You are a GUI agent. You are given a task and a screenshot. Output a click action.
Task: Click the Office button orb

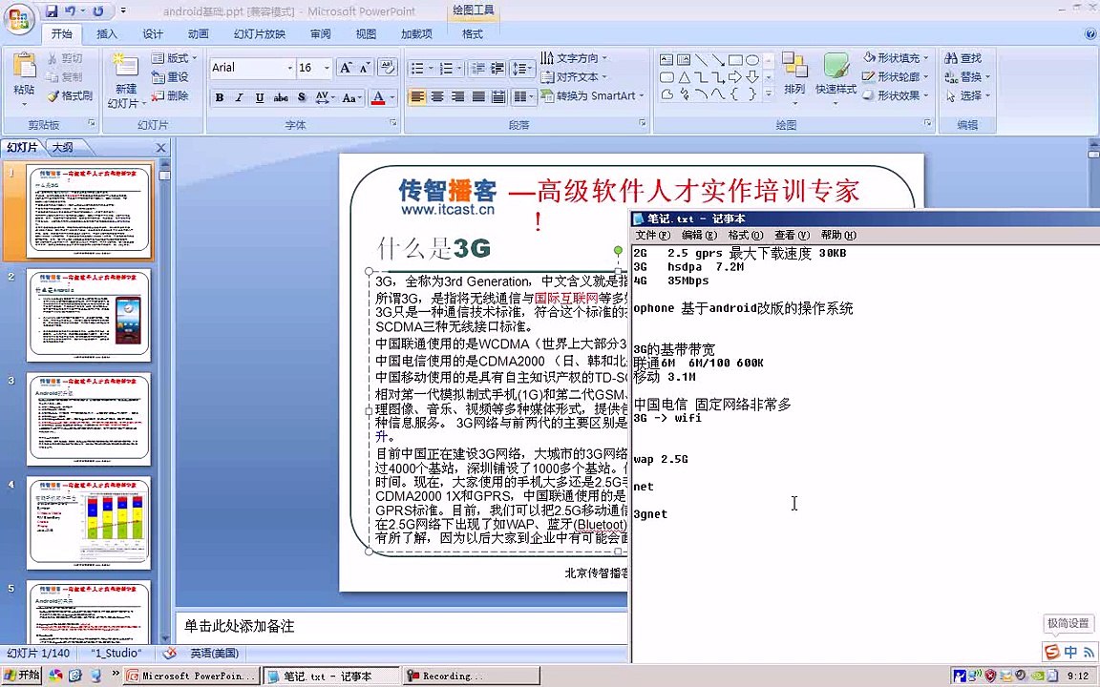click(19, 19)
